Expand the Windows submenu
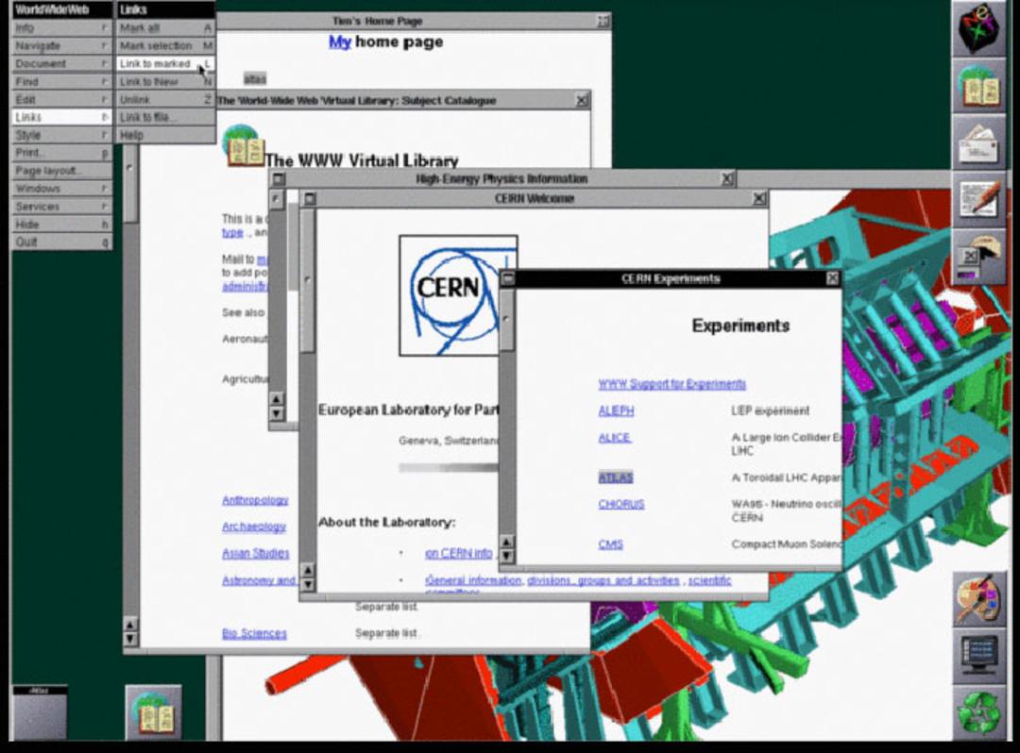Screen dimensions: 1020x753 click(61, 189)
